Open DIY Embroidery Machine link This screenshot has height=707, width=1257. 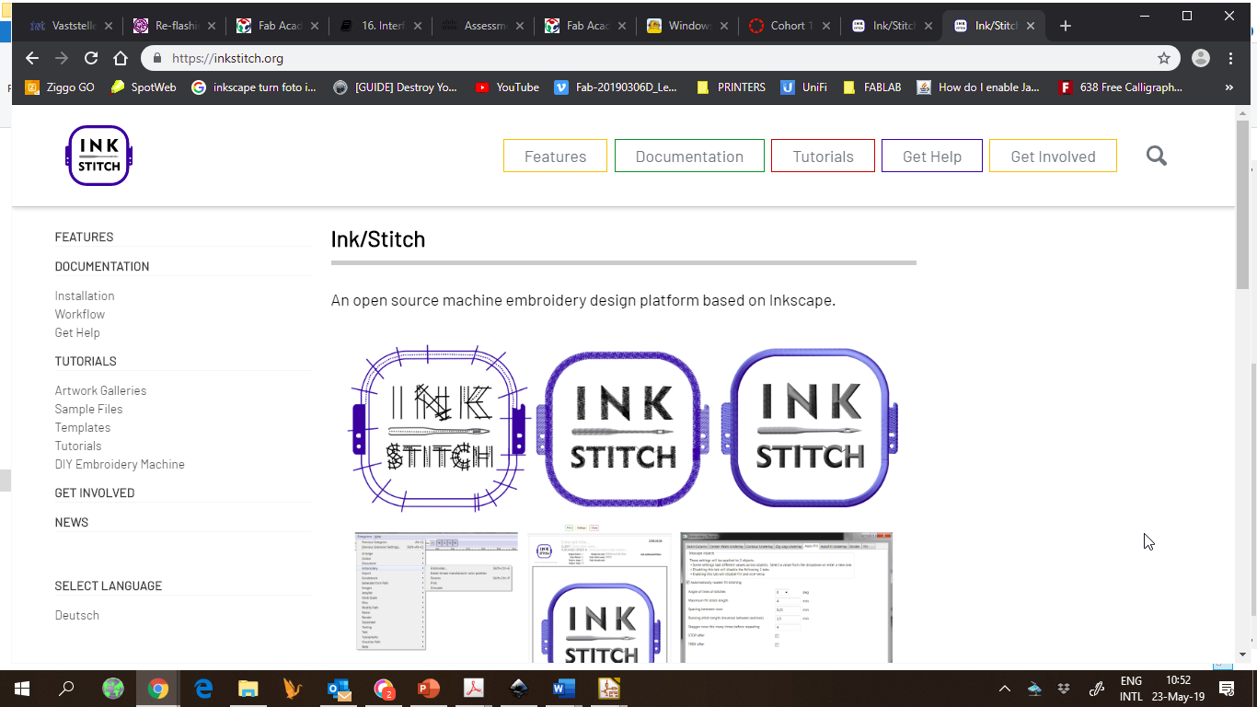click(120, 464)
